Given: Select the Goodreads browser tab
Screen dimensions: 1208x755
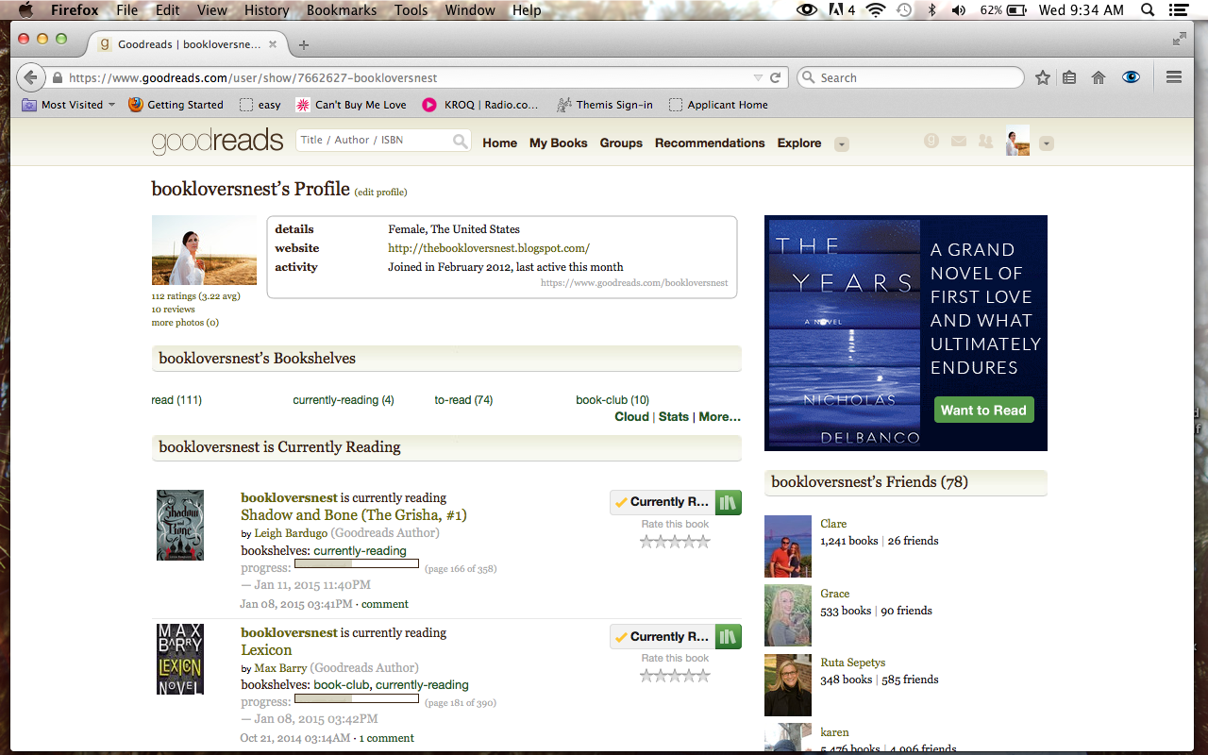Looking at the screenshot, I should 188,44.
